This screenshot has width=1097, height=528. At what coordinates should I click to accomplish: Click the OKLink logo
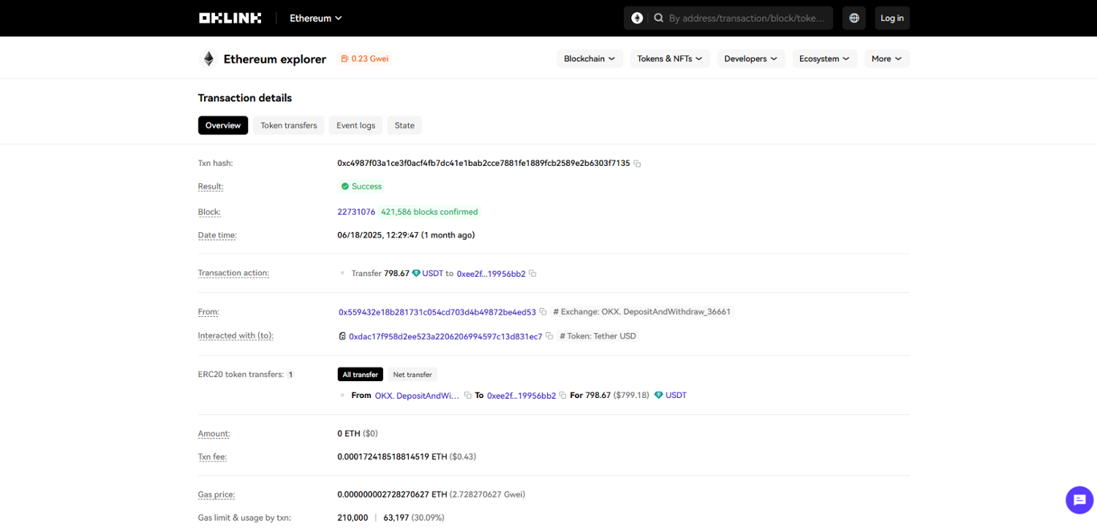click(x=230, y=18)
